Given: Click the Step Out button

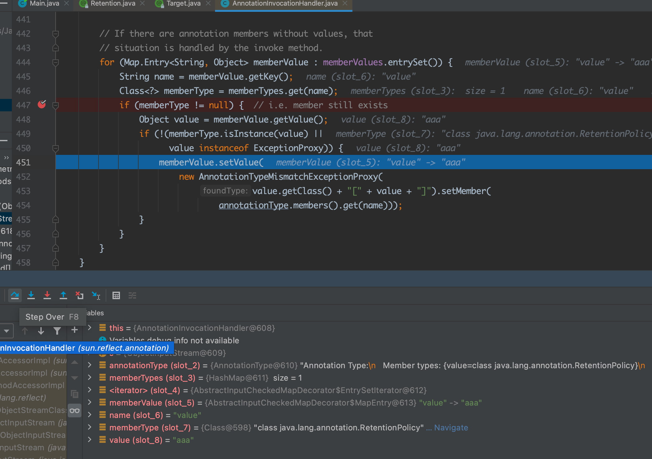Looking at the screenshot, I should point(63,295).
